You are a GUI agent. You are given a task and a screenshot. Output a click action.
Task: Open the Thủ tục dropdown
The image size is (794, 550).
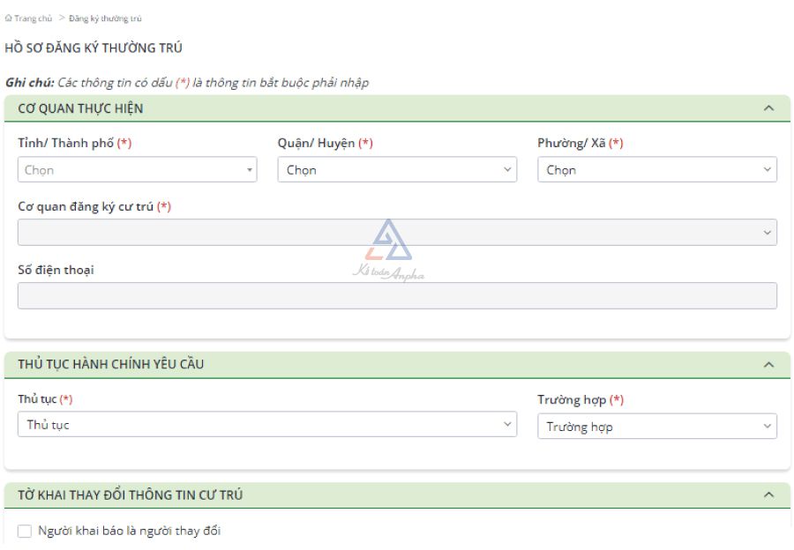click(266, 425)
